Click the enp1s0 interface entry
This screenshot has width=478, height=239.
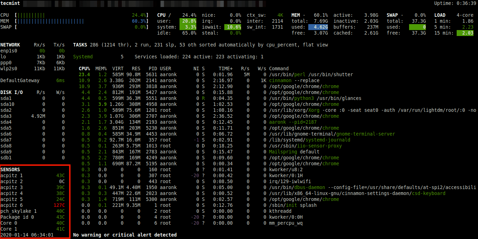coord(9,51)
